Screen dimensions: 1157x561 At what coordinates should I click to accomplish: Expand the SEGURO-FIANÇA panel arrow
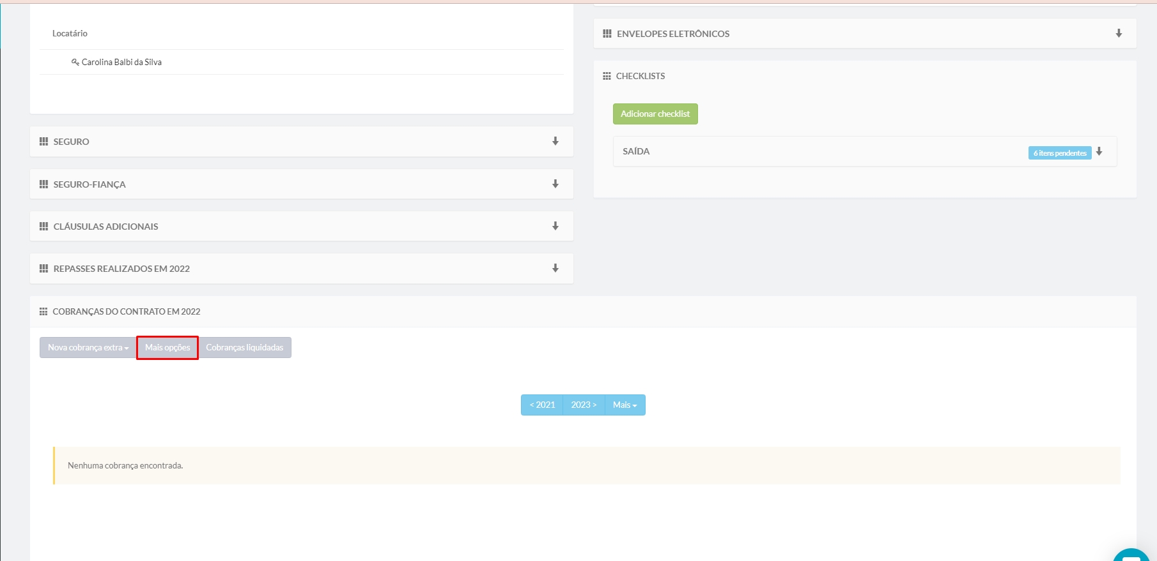coord(555,184)
